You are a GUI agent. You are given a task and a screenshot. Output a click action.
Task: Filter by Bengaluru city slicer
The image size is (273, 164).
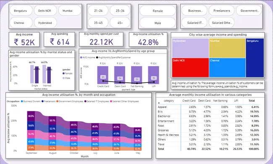point(21,10)
